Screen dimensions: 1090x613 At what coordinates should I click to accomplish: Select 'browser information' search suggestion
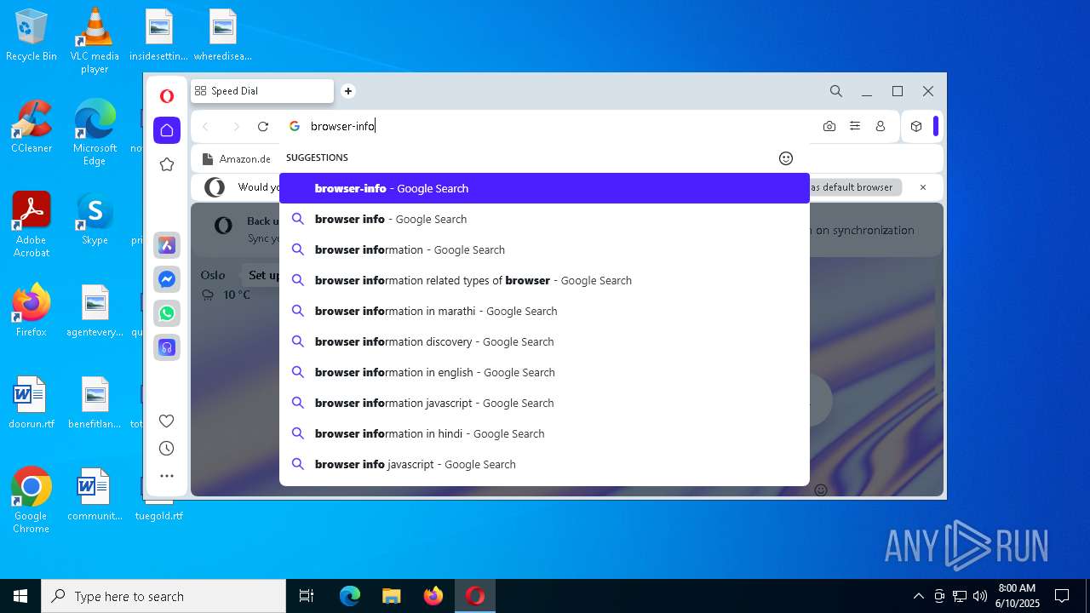pos(544,249)
